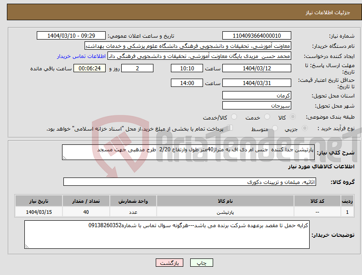This screenshot has width=362, height=275.
Task: Select the جزیی purchase type radio
Action: click(x=305, y=128)
